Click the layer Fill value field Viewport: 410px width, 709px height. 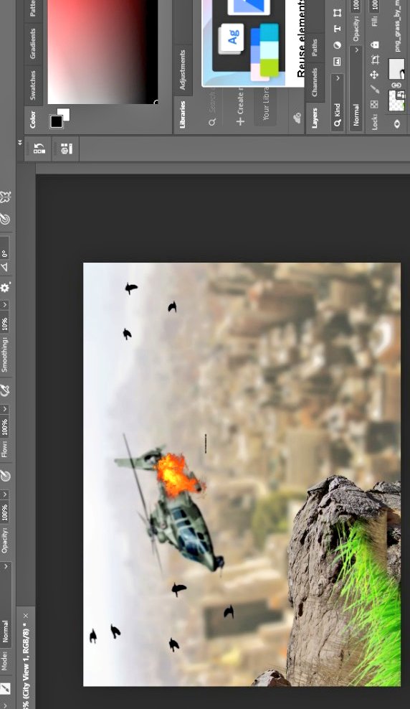click(x=375, y=6)
